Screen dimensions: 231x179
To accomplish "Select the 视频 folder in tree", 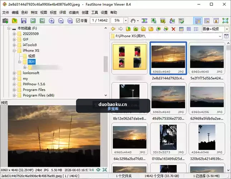I will [x=32, y=56].
